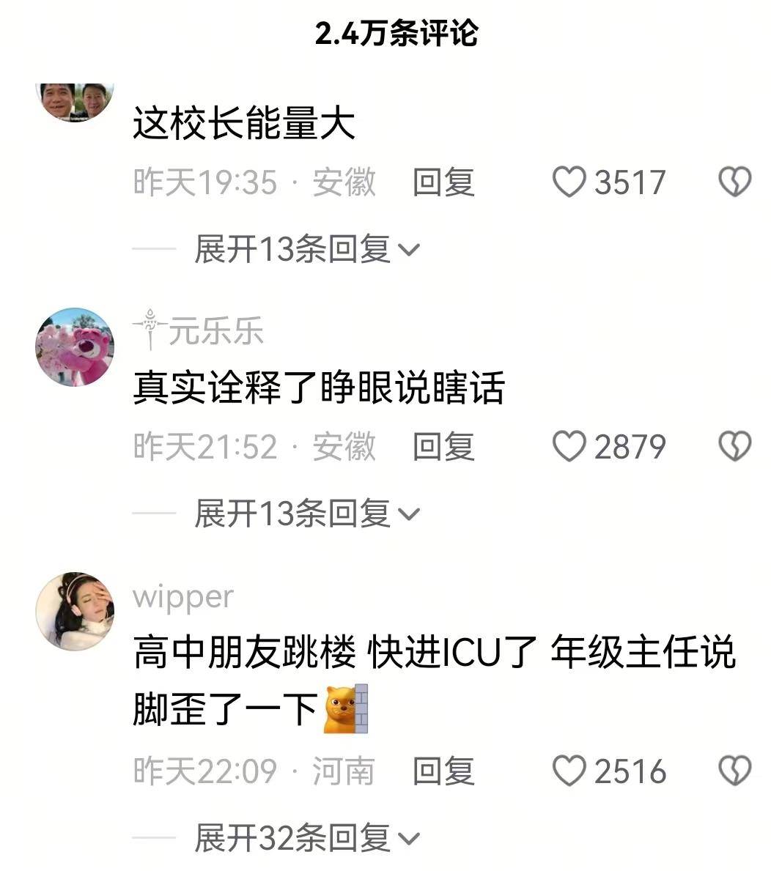
Task: Open avatar of first commenter
Action: coord(75,101)
